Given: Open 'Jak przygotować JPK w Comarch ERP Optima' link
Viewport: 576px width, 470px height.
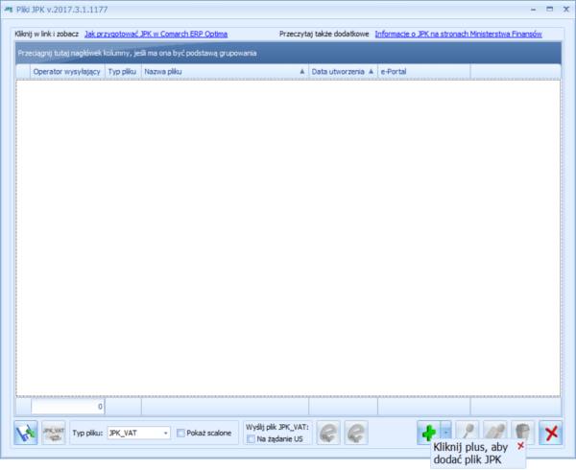Looking at the screenshot, I should (x=156, y=34).
